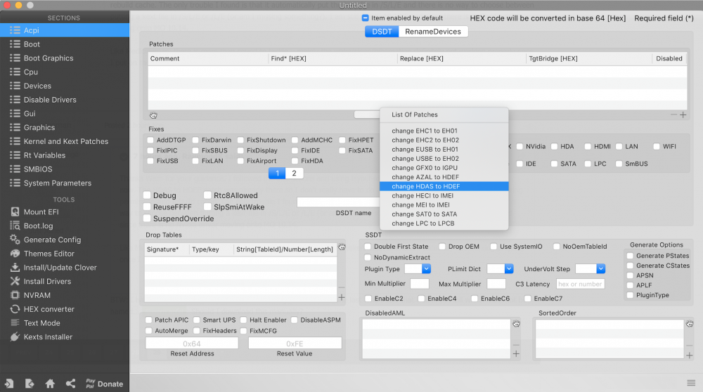The width and height of the screenshot is (703, 392).
Task: Toggle the SlpSmiAtWake checkbox
Action: pos(207,207)
